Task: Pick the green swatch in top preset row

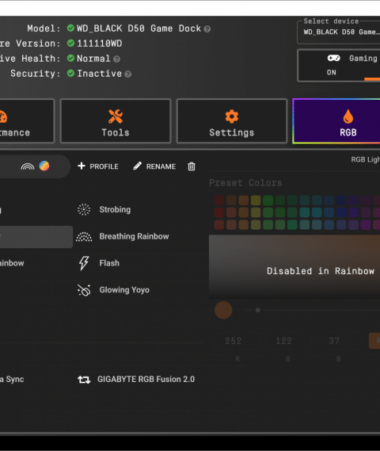Action: 268,201
